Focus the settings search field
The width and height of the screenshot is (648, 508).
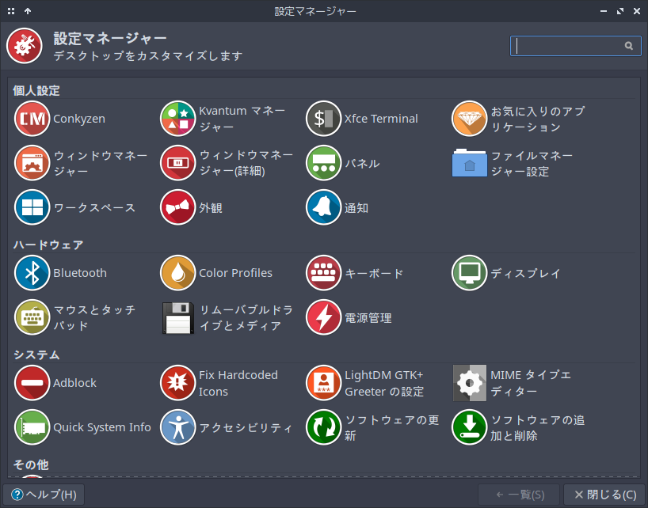point(576,46)
